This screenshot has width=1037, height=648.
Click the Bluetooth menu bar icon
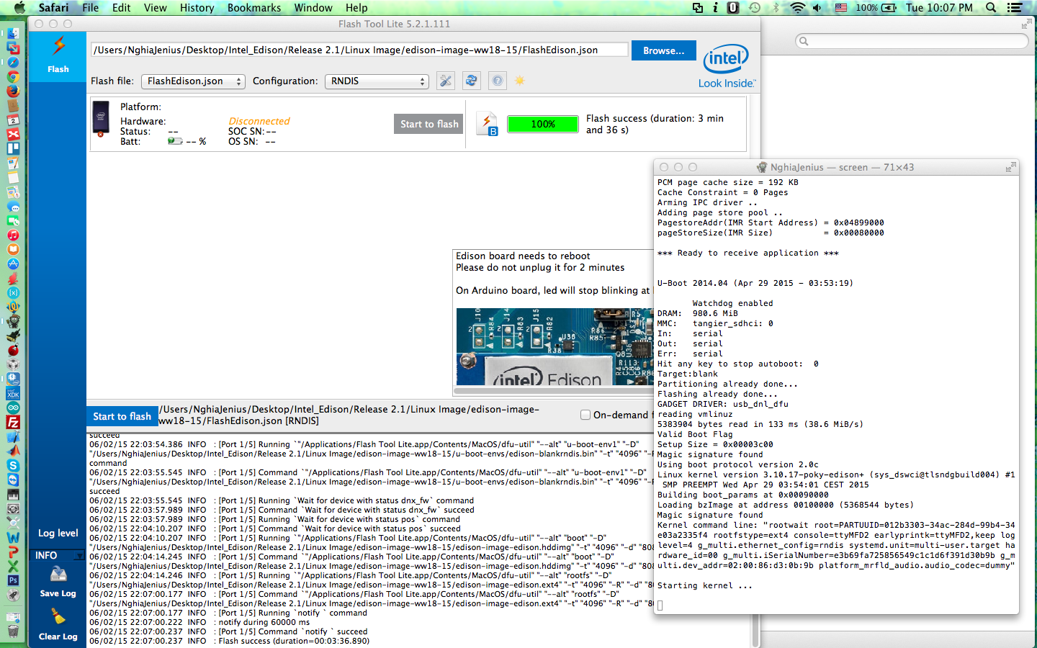coord(776,8)
